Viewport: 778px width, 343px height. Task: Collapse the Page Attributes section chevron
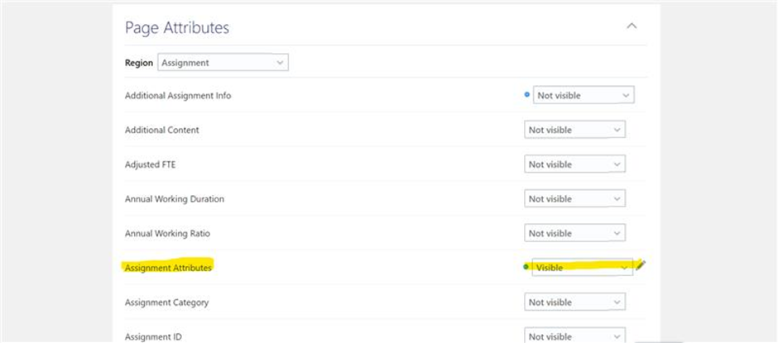click(x=632, y=26)
